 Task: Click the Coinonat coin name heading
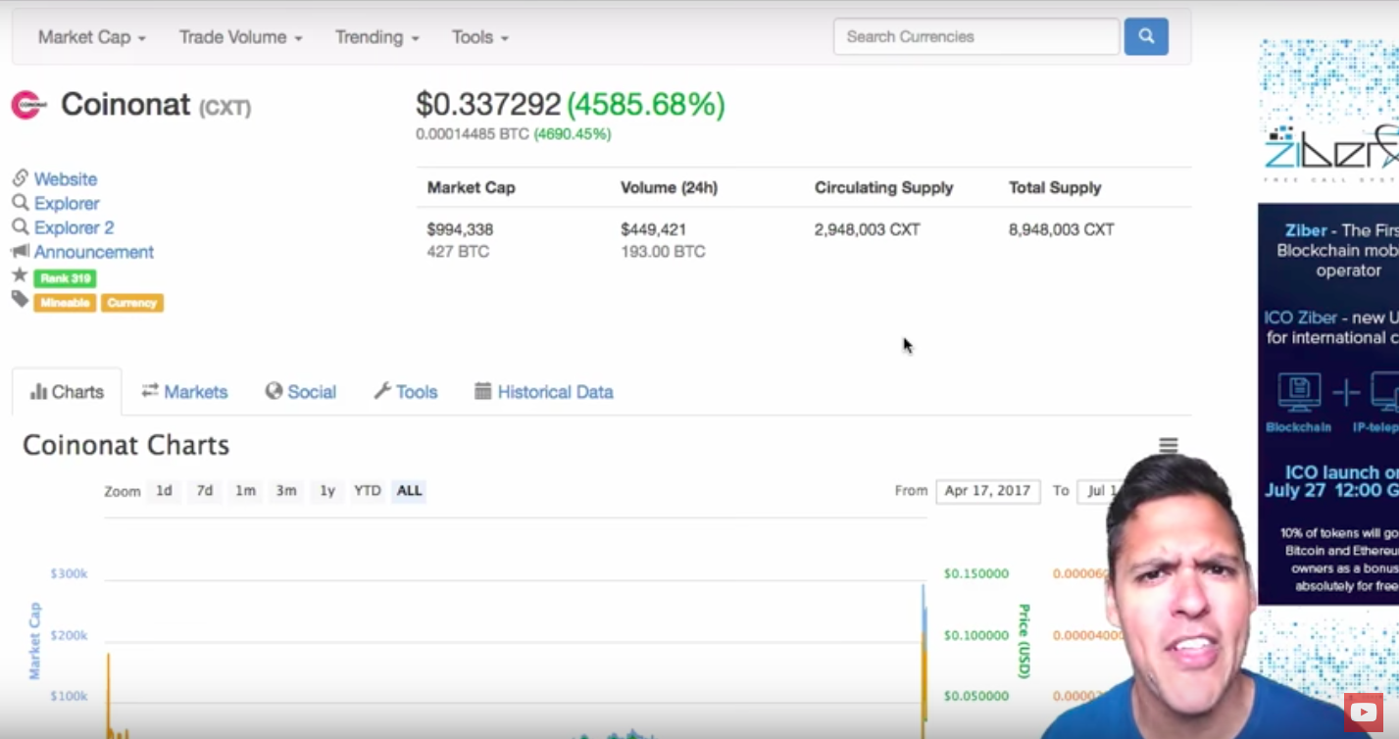coord(125,105)
